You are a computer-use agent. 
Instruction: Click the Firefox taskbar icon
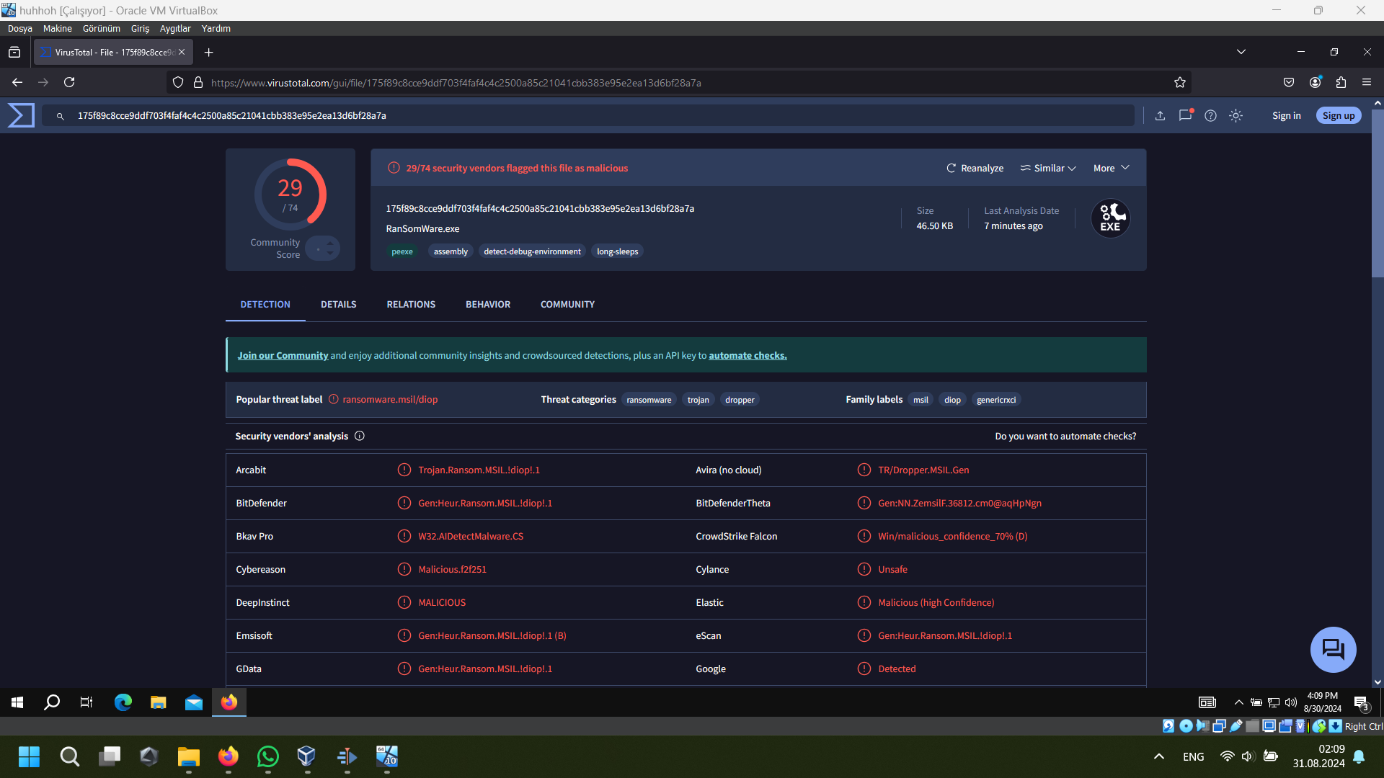229,702
